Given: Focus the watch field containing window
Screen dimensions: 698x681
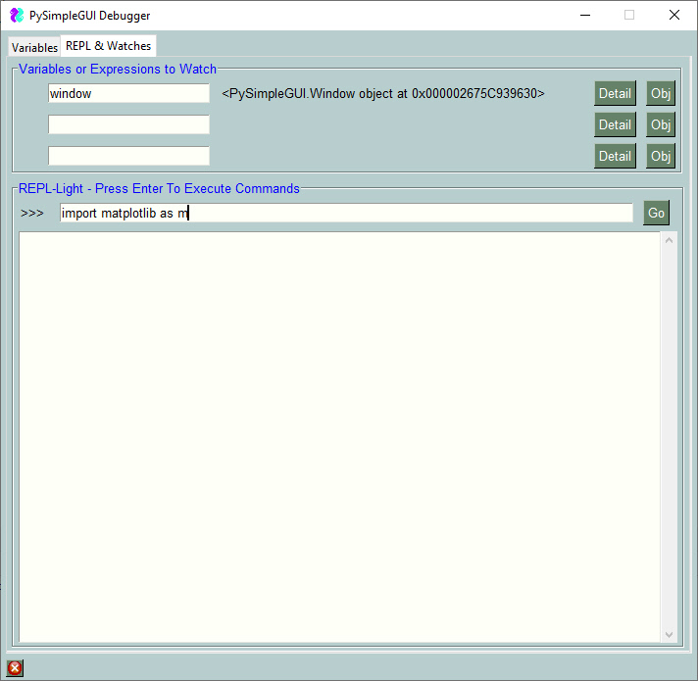Looking at the screenshot, I should pos(128,93).
